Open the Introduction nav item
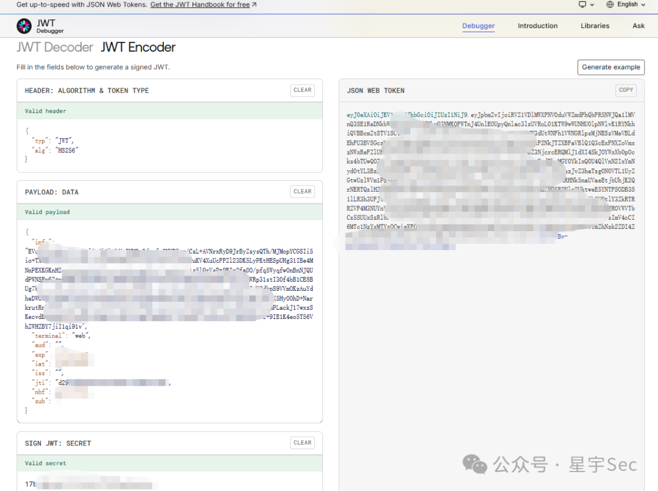 pyautogui.click(x=537, y=26)
